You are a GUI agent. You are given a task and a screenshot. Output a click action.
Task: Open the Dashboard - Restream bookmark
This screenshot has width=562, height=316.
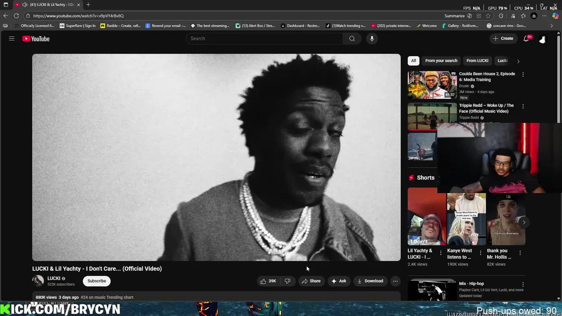pos(300,26)
